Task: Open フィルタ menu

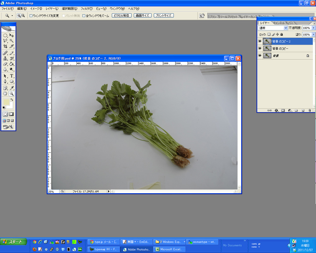Action: pyautogui.click(x=87, y=9)
